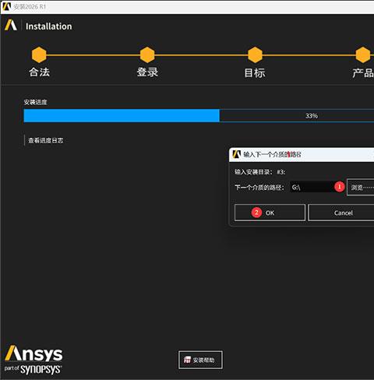374x380 pixels.
Task: Click the Ansys icon in the dialog title bar
Action: point(236,154)
